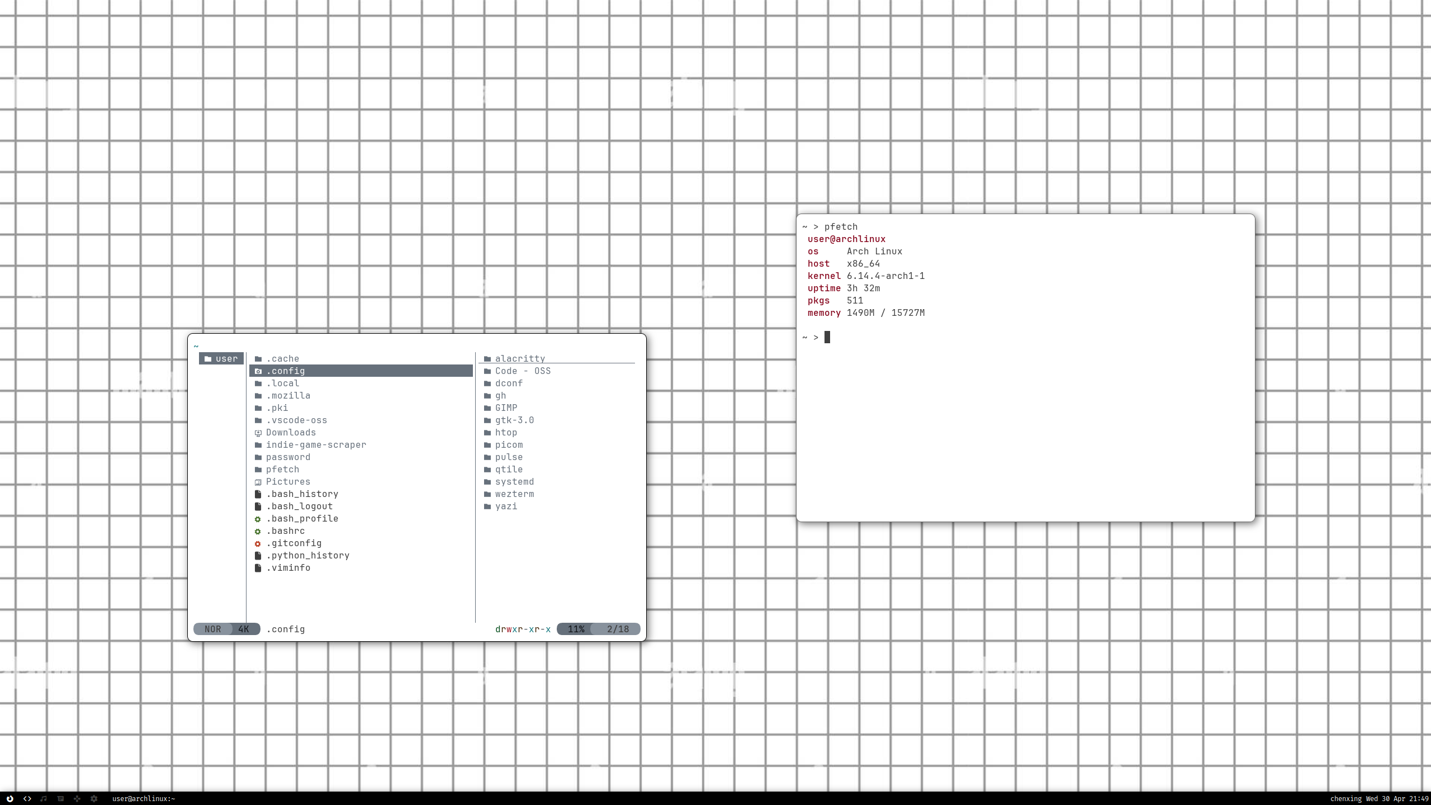Click the qtile folder icon in the preview
1431x805 pixels.
coord(487,470)
